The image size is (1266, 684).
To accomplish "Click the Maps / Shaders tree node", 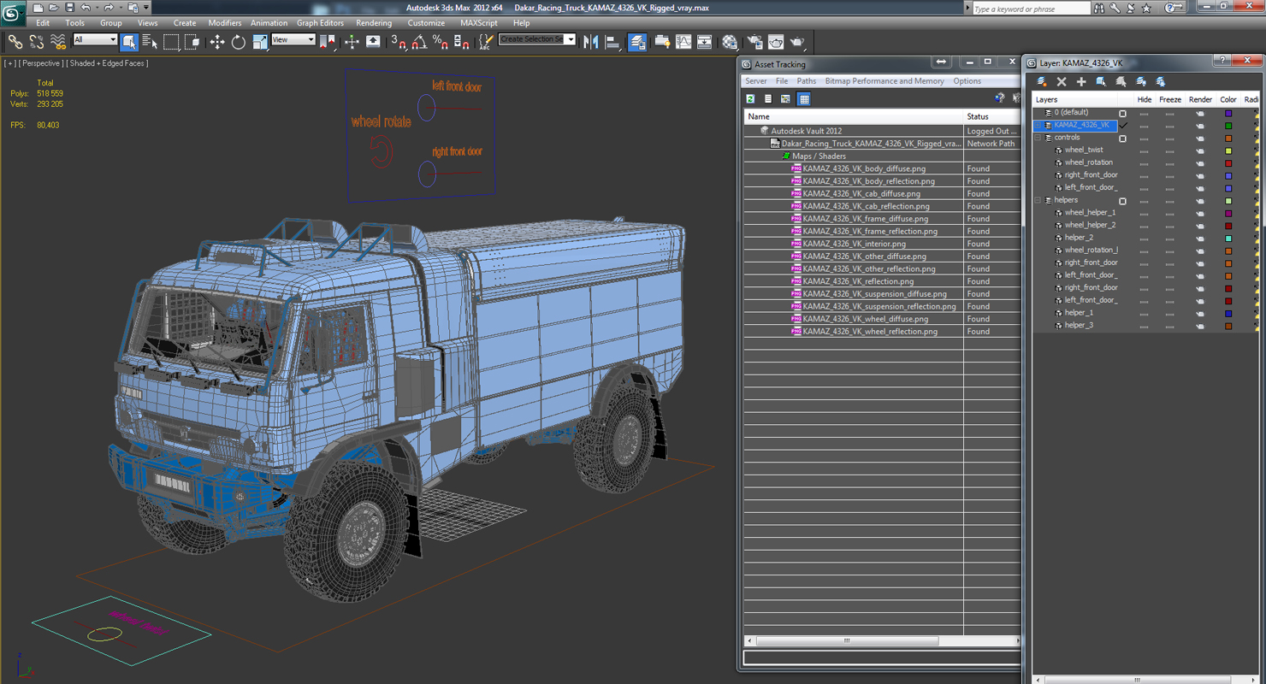I will pos(819,156).
